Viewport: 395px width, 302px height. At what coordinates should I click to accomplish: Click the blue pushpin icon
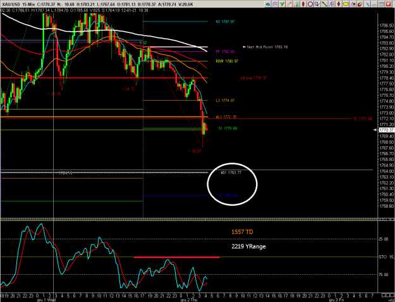pyautogui.click(x=367, y=4)
